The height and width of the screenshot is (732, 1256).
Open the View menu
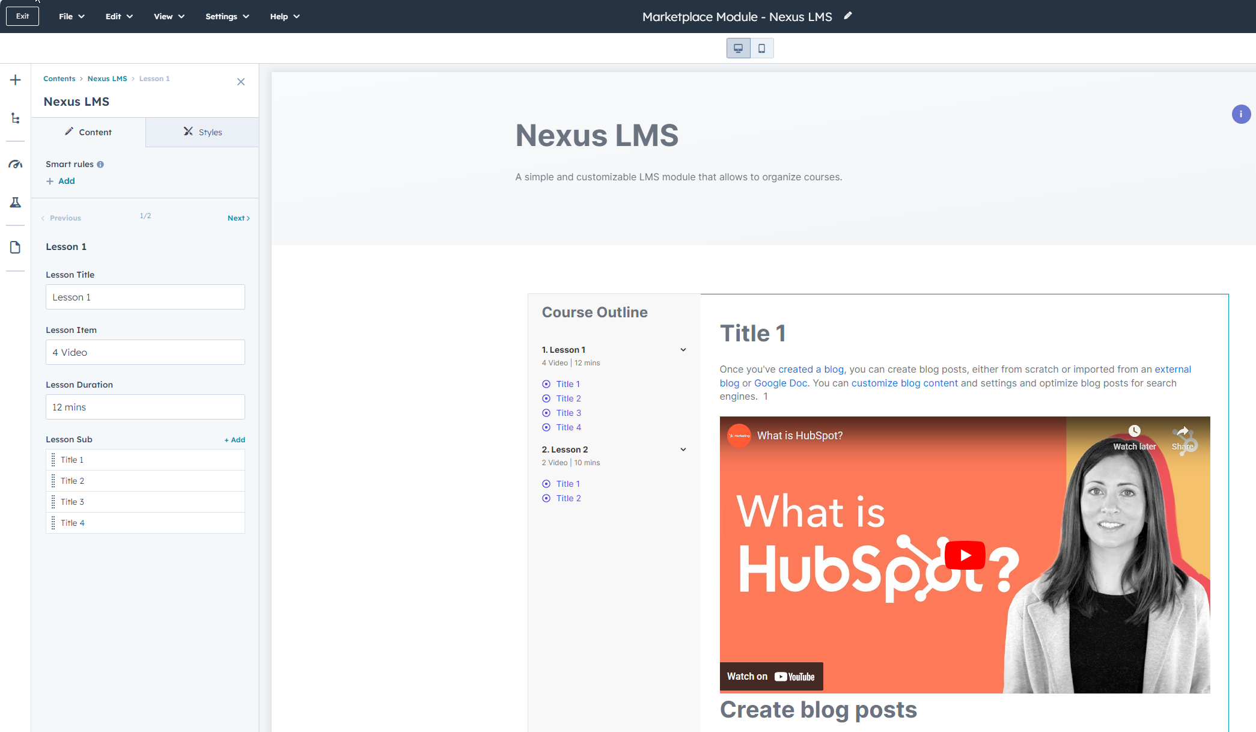click(169, 16)
